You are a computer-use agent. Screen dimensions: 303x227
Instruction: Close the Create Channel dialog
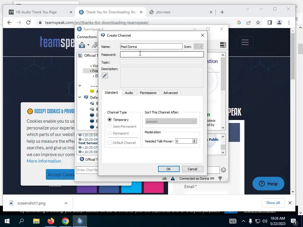[x=202, y=35]
